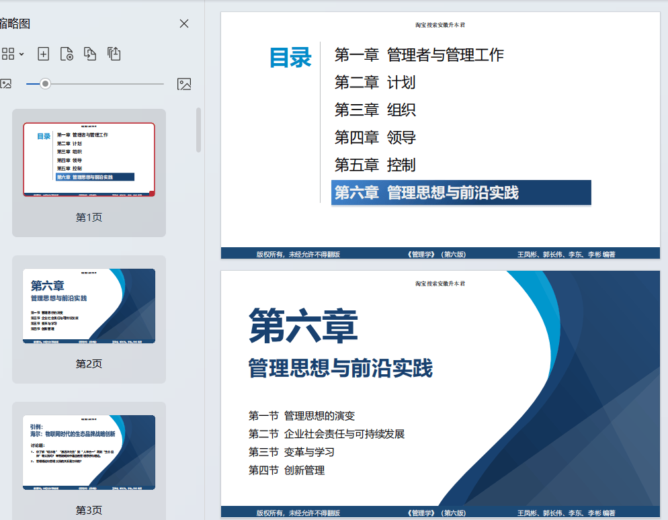This screenshot has width=668, height=520.
Task: Click the thumbnail panel vertical scrollbar
Action: click(198, 130)
